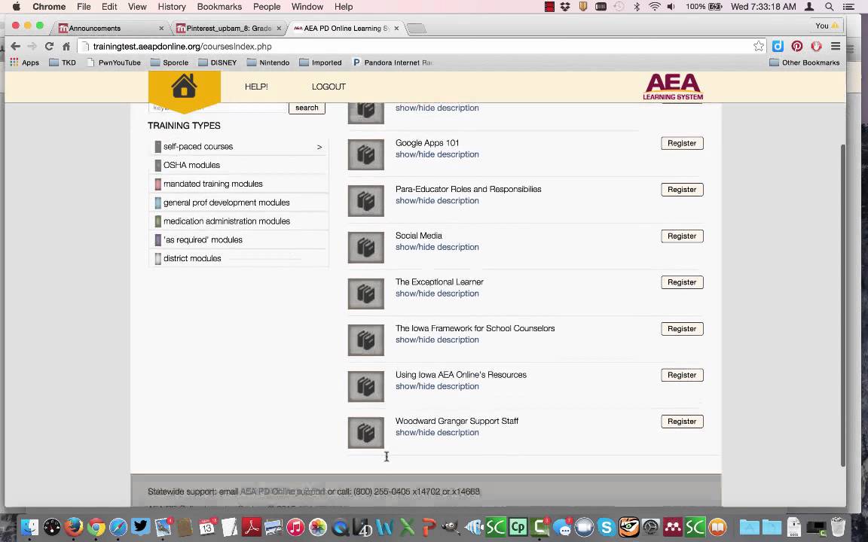Register for Woodward Granger Support Staff

[682, 422]
